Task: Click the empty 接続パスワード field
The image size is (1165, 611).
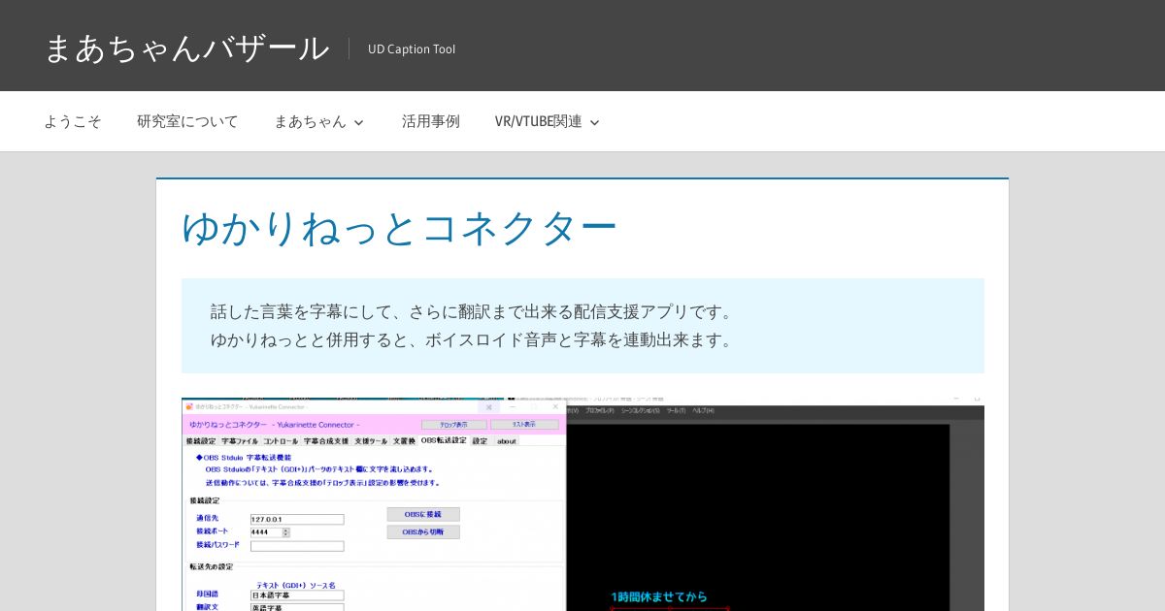Action: 297,545
